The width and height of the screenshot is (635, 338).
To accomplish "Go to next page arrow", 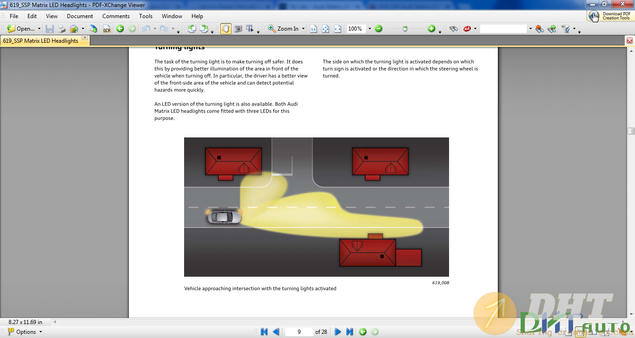I will [338, 331].
